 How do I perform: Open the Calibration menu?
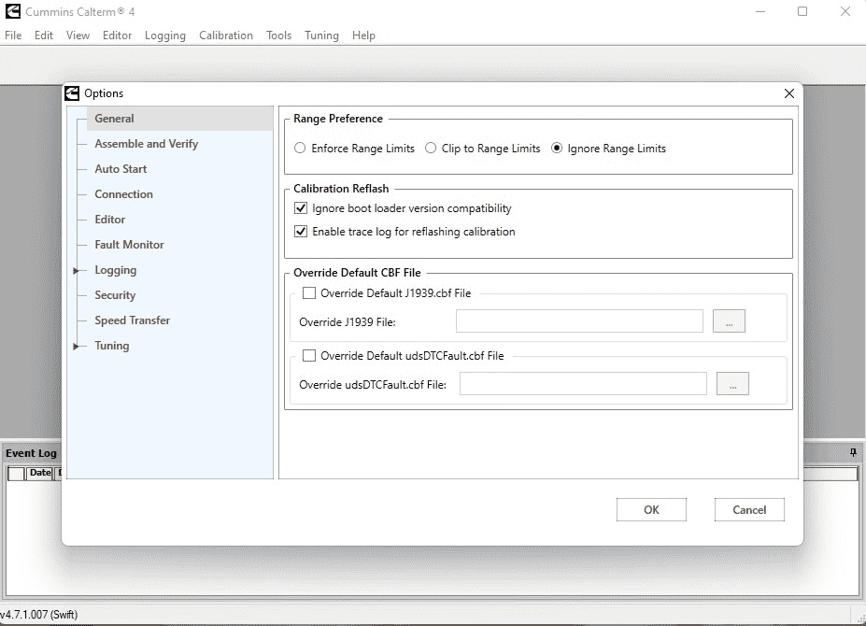pos(226,36)
